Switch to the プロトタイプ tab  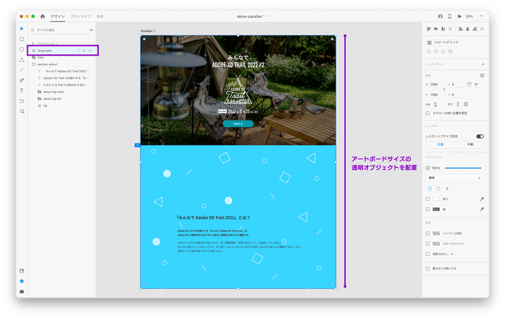81,16
